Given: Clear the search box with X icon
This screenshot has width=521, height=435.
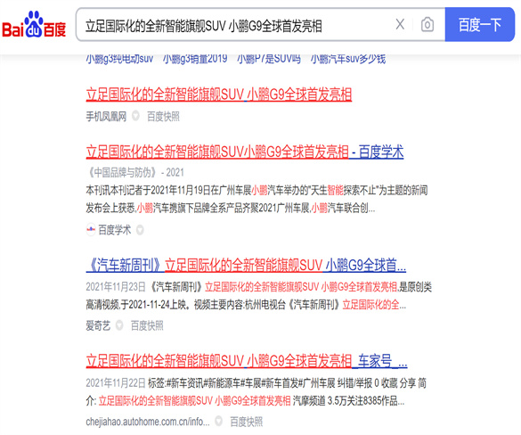Looking at the screenshot, I should (401, 24).
